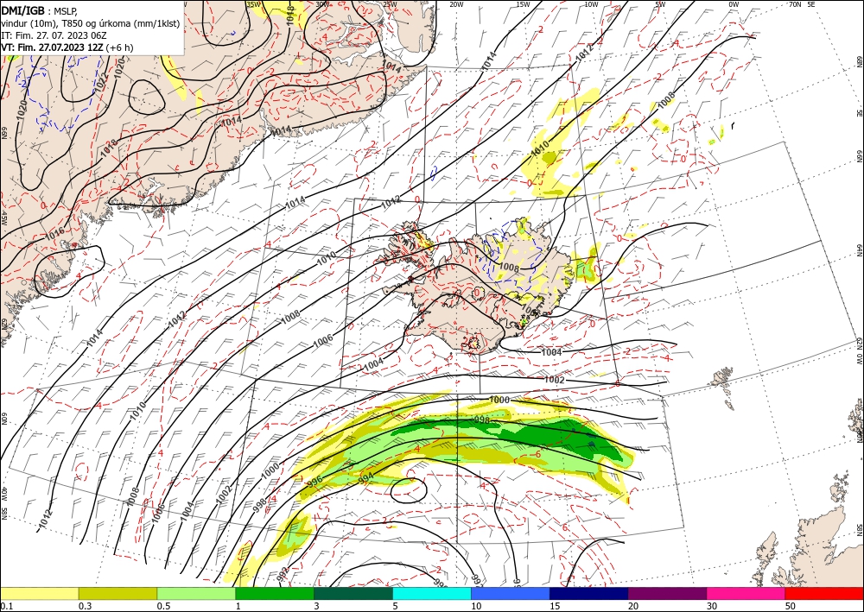
Task: Click the '1016' isobar label
Action: point(54,233)
